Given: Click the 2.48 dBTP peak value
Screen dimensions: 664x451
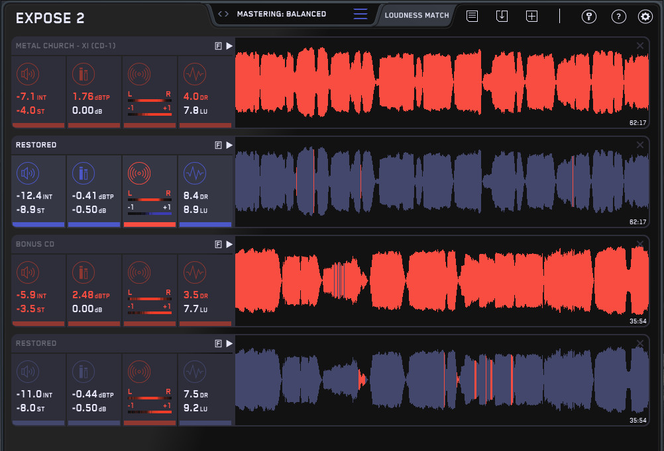Looking at the screenshot, I should (91, 295).
